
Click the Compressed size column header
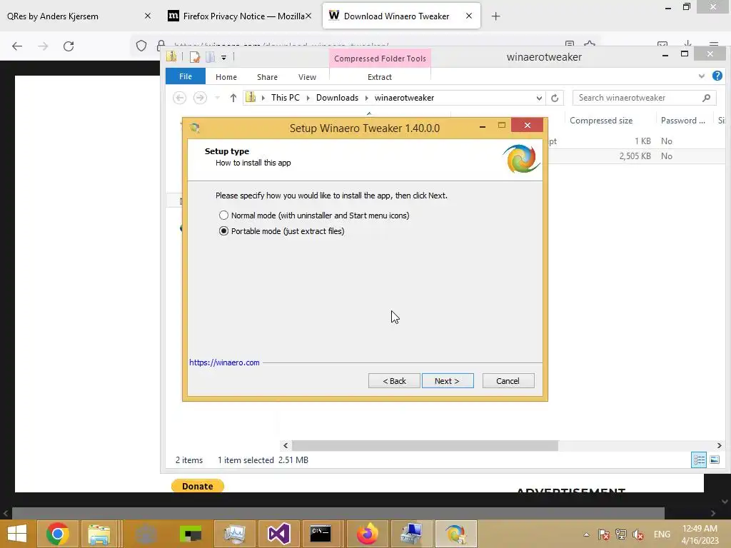(601, 120)
